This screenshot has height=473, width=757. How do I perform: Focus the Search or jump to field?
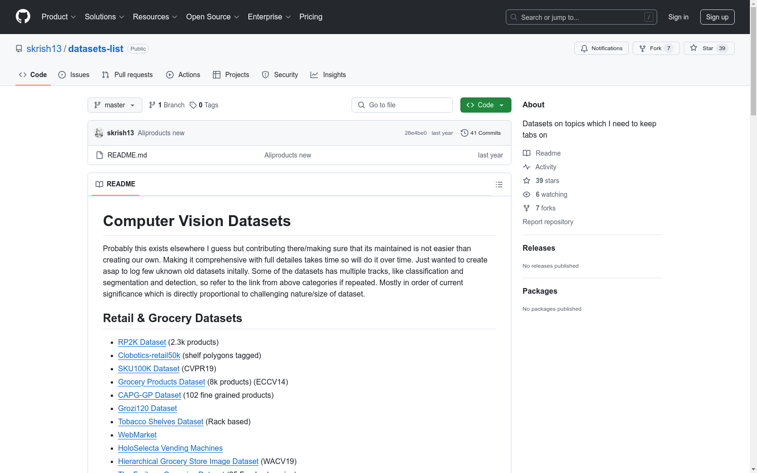pos(581,17)
